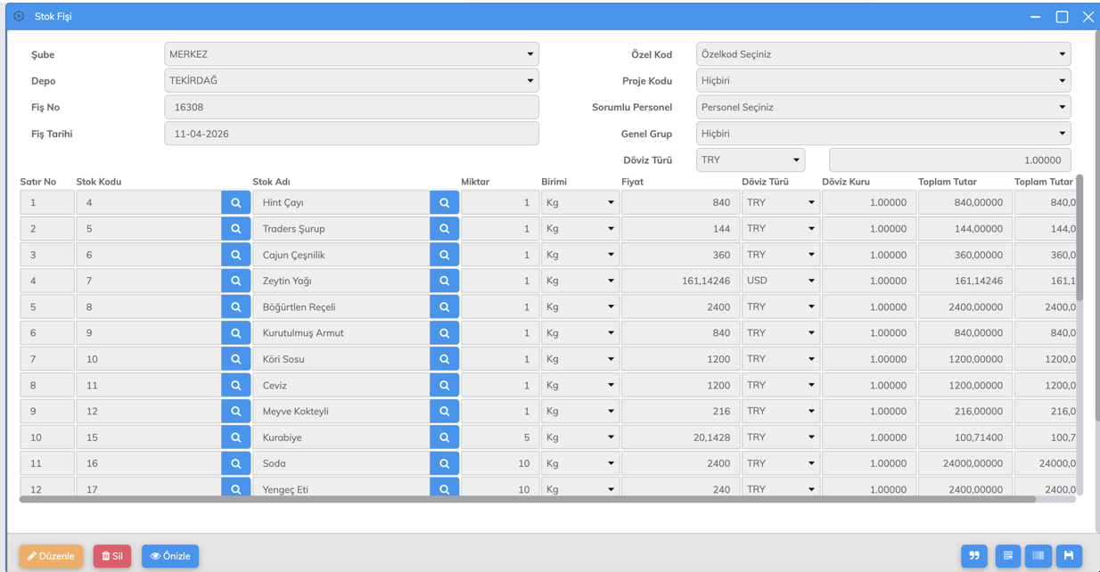Change USD currency in Zeytin Yağı row
The height and width of the screenshot is (572, 1100).
pyautogui.click(x=780, y=281)
